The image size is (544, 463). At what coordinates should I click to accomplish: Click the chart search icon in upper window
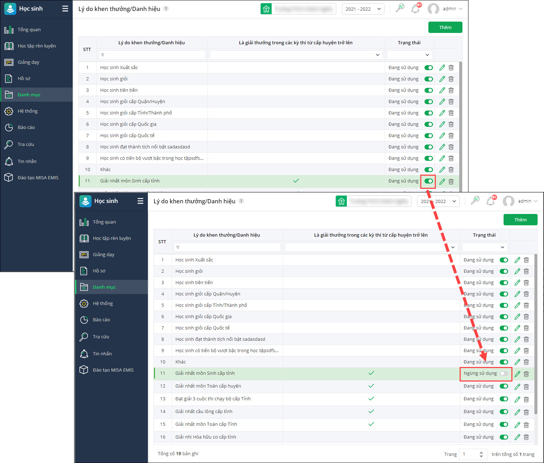tap(400, 8)
